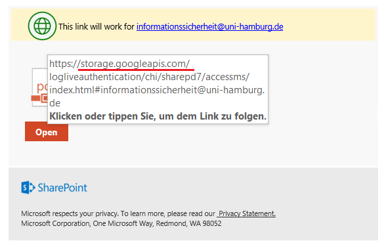Click the 'Microsoft Corporation, One Microsoft Way' address line
This screenshot has height=245, width=386.
121,223
